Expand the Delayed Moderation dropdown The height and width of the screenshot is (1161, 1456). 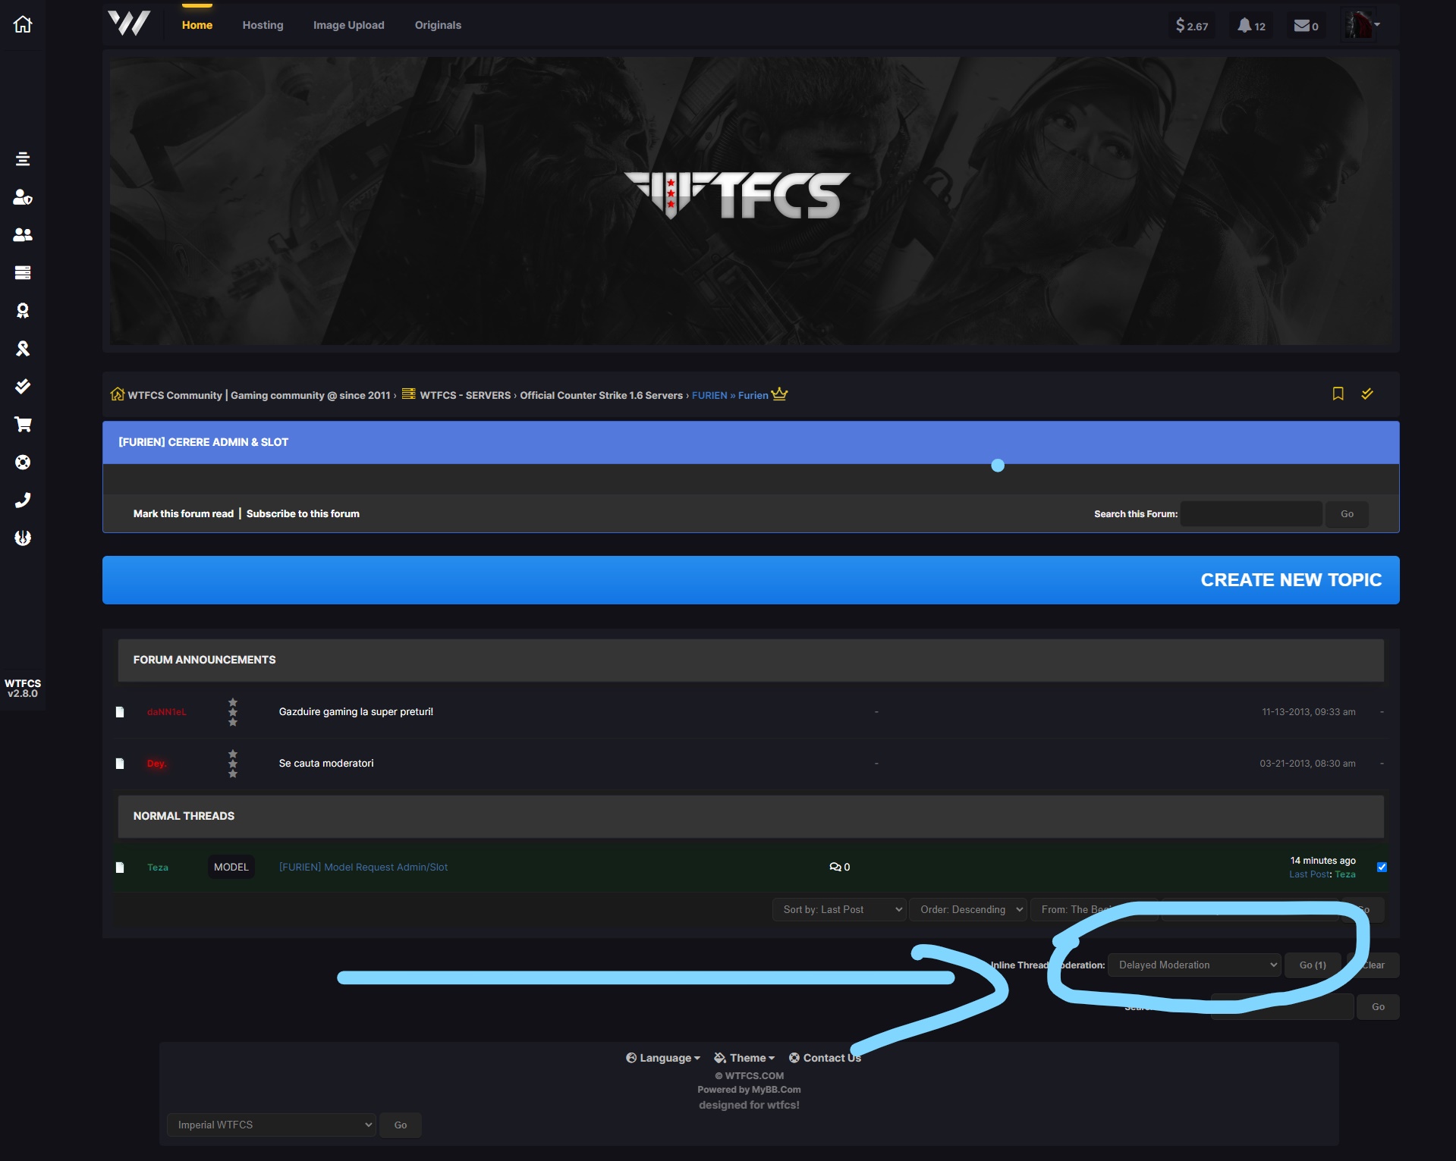(x=1193, y=965)
